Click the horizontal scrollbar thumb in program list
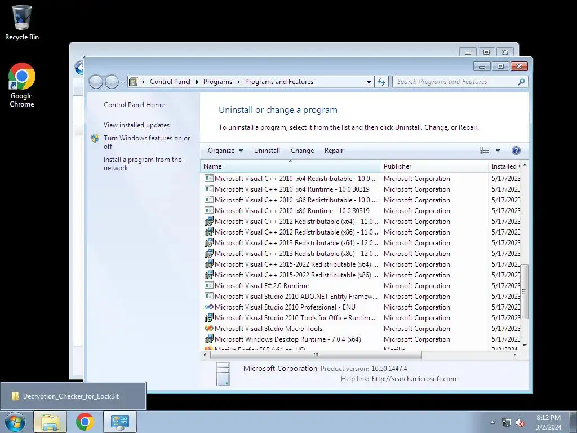577x433 pixels. [x=316, y=355]
